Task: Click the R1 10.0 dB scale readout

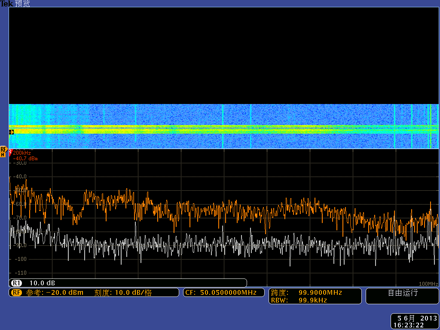Action: pyautogui.click(x=42, y=283)
